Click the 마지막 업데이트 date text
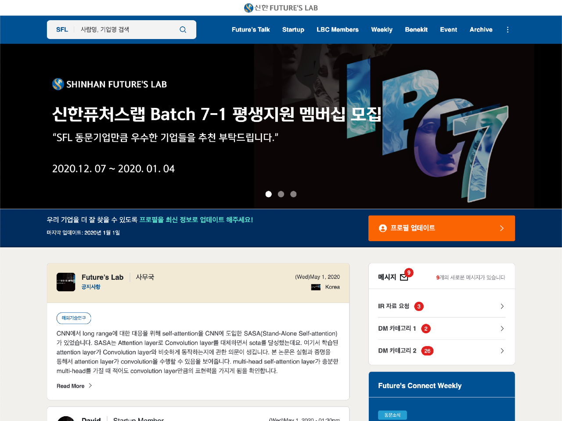The image size is (562, 421). [83, 232]
